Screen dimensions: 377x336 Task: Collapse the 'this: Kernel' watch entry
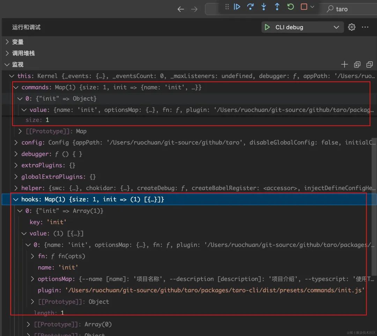click(x=12, y=76)
